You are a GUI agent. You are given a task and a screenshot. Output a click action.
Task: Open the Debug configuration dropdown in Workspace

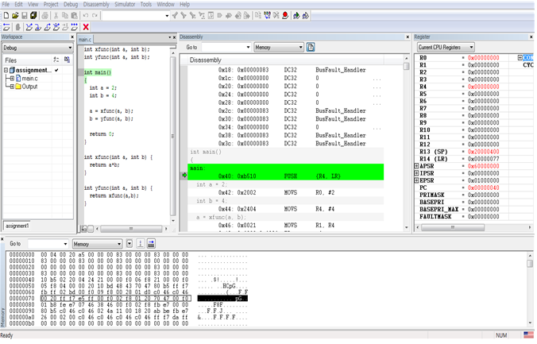click(x=70, y=48)
